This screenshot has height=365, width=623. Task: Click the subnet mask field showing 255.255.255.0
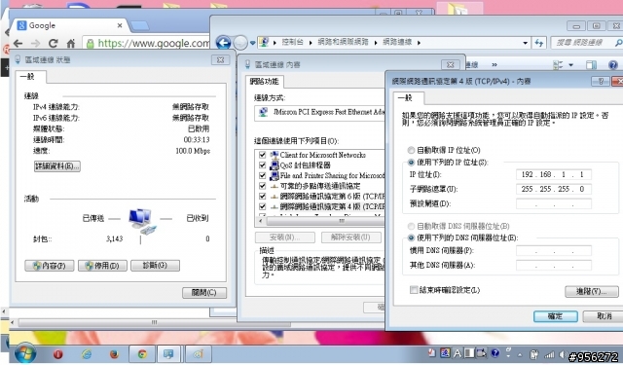click(x=554, y=189)
